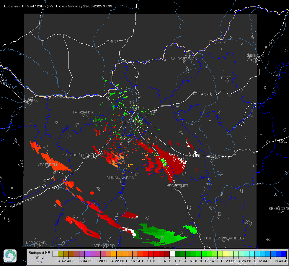Click the KECSKEMÉT city label

[x=177, y=186]
